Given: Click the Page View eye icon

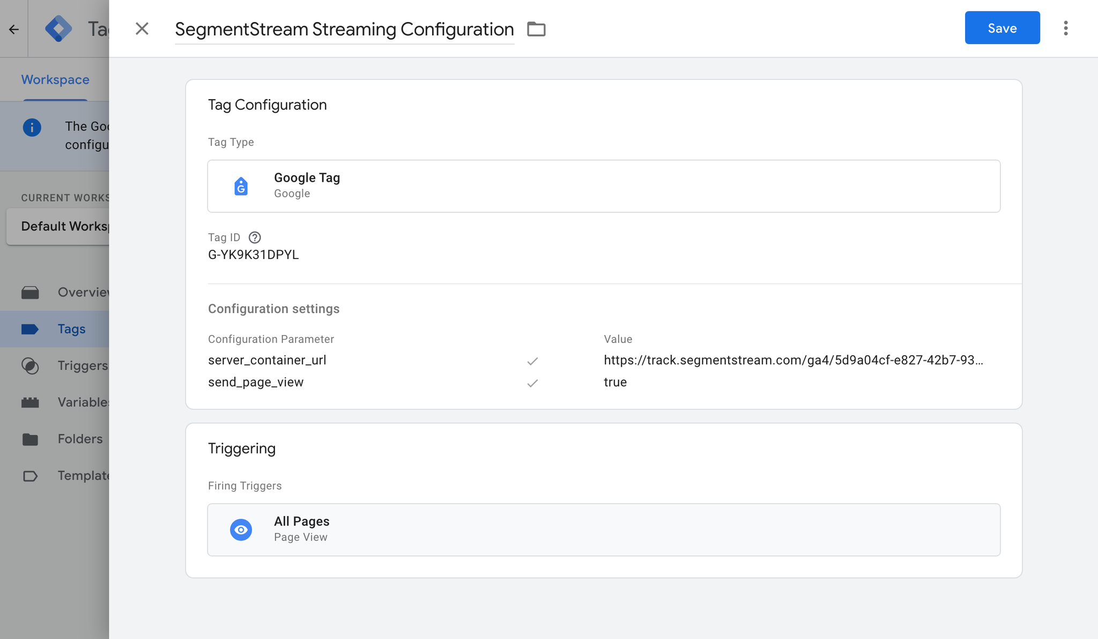Looking at the screenshot, I should [x=241, y=530].
